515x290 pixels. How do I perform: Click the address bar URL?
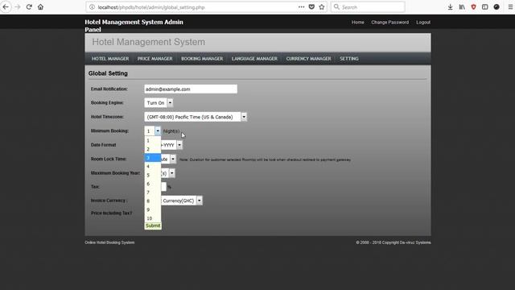click(151, 7)
